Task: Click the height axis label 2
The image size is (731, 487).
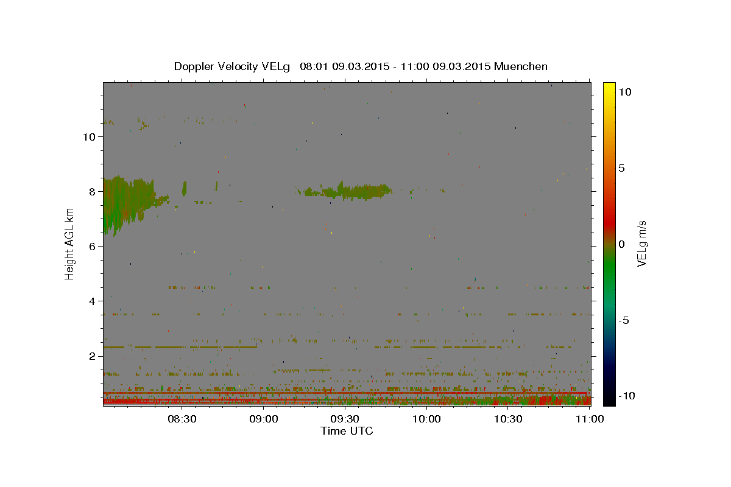Action: pos(94,356)
